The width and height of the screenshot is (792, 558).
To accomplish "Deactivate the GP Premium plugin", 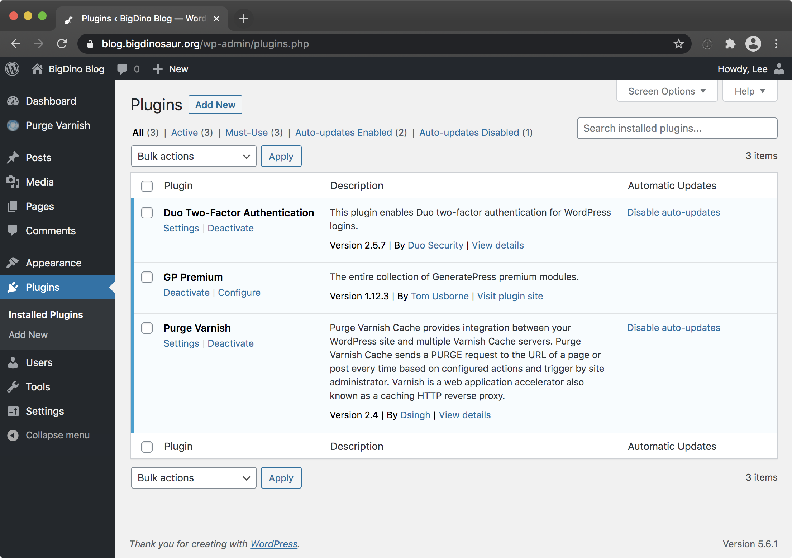I will (186, 293).
